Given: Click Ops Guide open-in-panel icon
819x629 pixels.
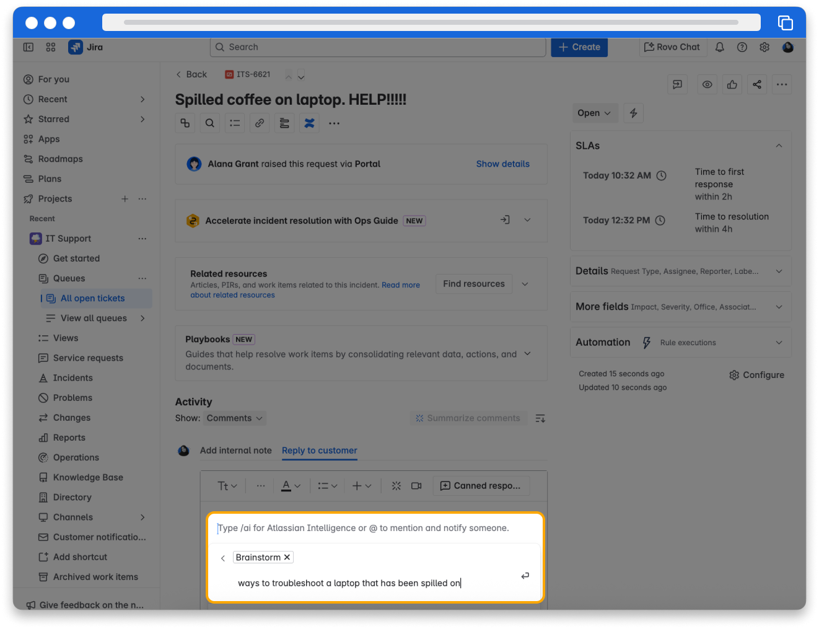Looking at the screenshot, I should 506,220.
